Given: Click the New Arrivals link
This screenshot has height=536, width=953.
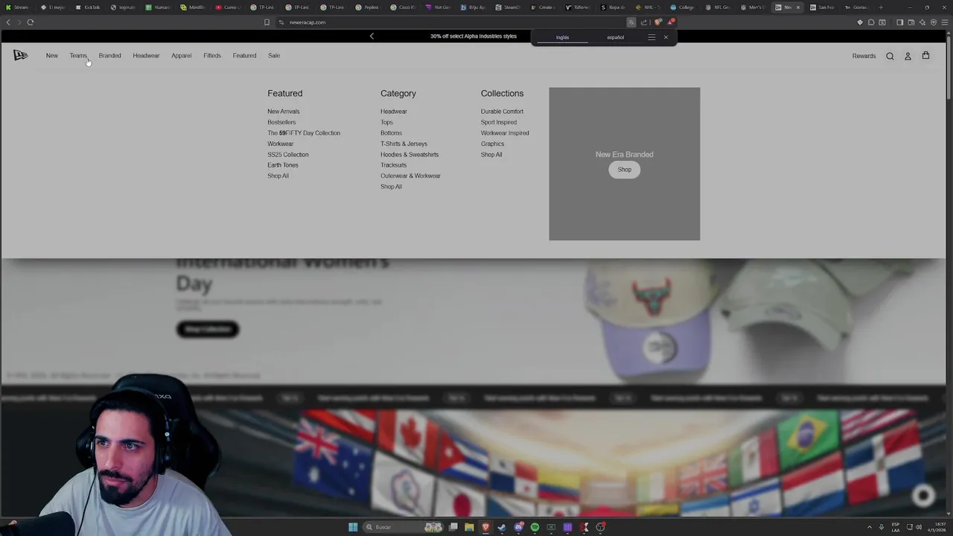Looking at the screenshot, I should point(284,112).
